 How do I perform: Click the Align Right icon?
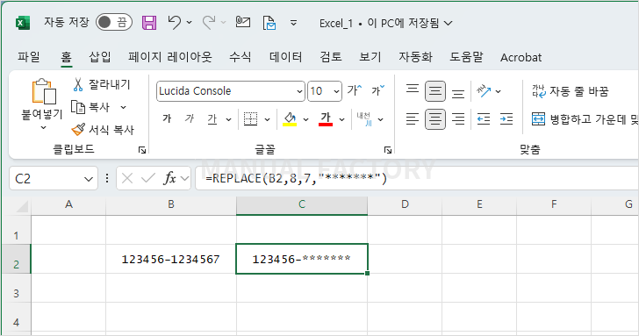coord(458,119)
